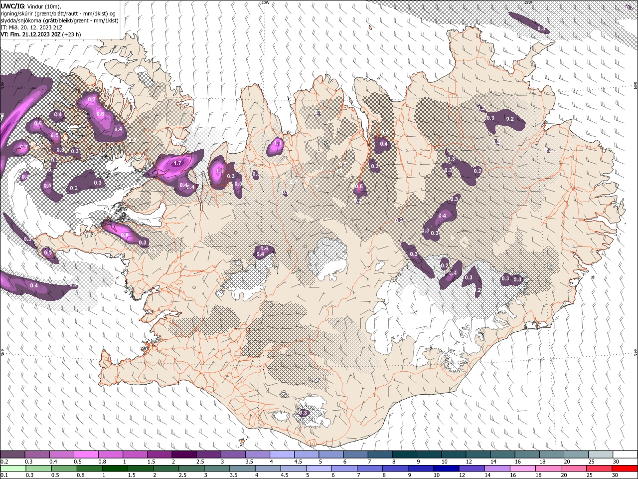
Task: Select the pale green lower swatch at 0.1
Action: (x=13, y=469)
